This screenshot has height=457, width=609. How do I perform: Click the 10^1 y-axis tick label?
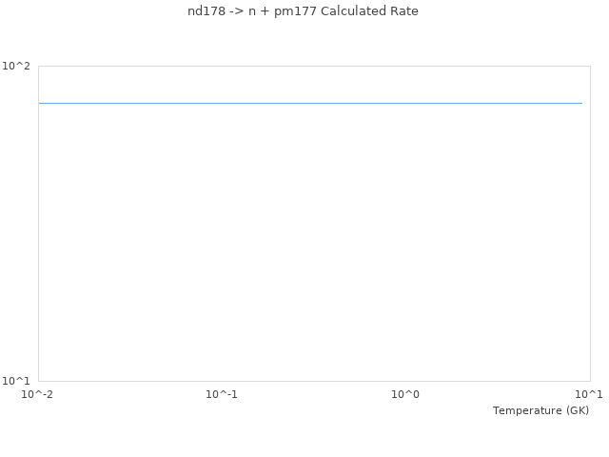click(x=16, y=381)
